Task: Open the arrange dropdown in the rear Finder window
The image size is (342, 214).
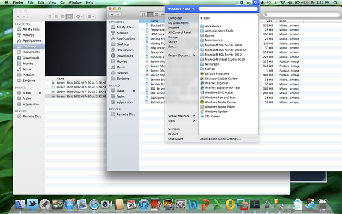Action: (x=91, y=16)
